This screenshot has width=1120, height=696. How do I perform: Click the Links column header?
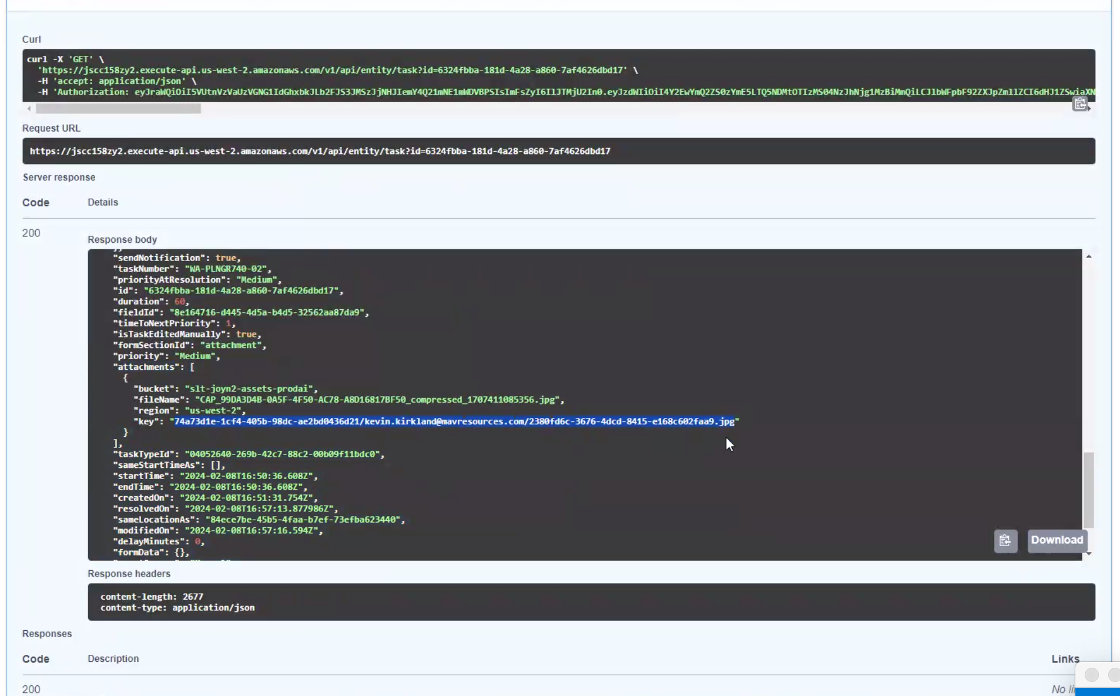click(1065, 659)
